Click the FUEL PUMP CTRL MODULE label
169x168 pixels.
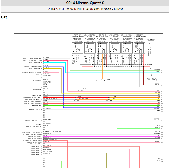pos(34,100)
